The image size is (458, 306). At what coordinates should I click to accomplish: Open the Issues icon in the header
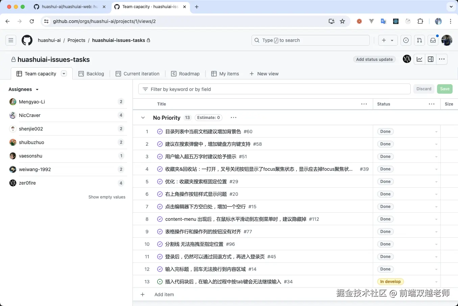click(x=406, y=40)
